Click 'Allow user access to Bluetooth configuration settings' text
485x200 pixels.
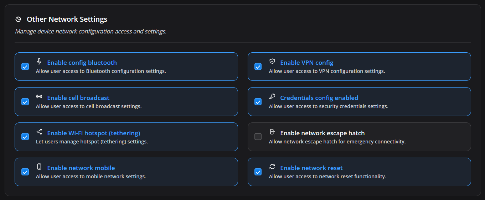[101, 71]
